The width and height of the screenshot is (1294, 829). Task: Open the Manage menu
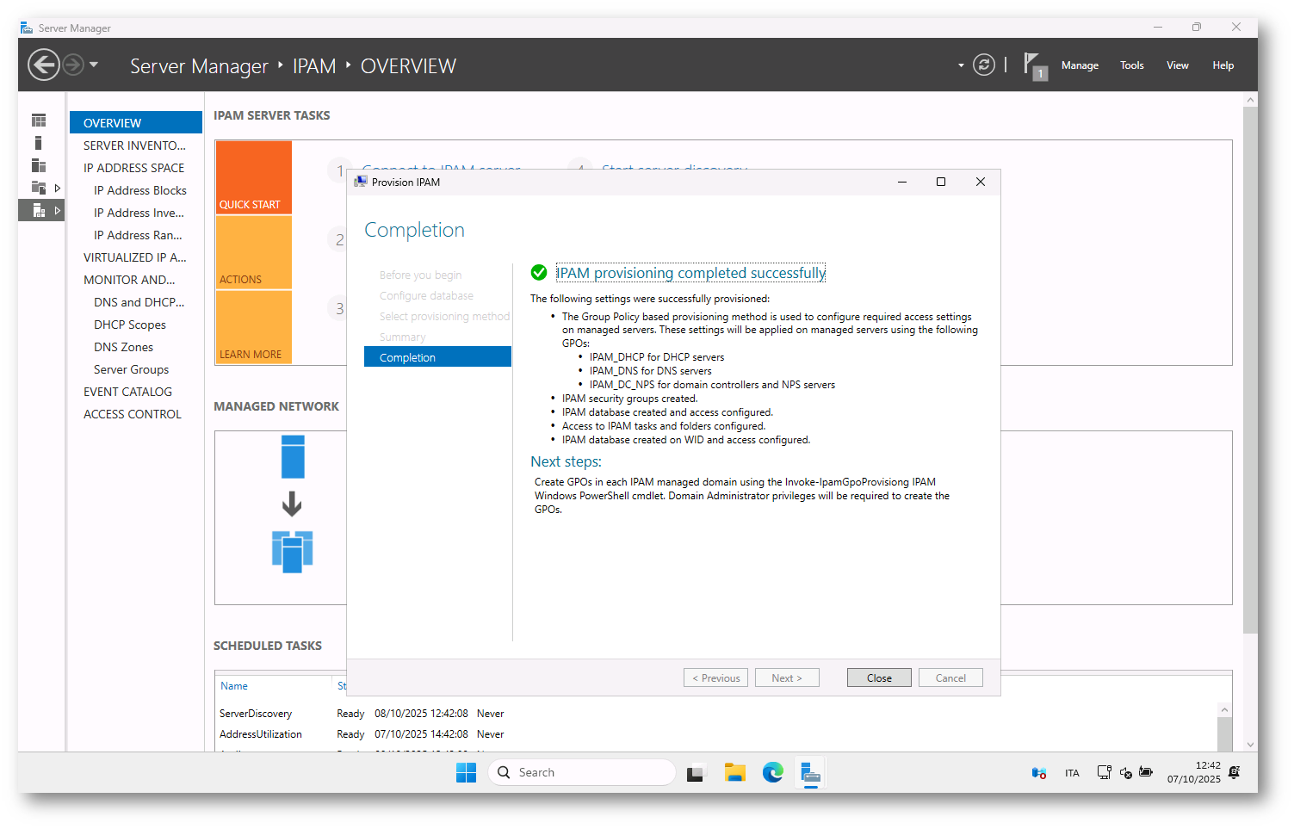pos(1079,65)
